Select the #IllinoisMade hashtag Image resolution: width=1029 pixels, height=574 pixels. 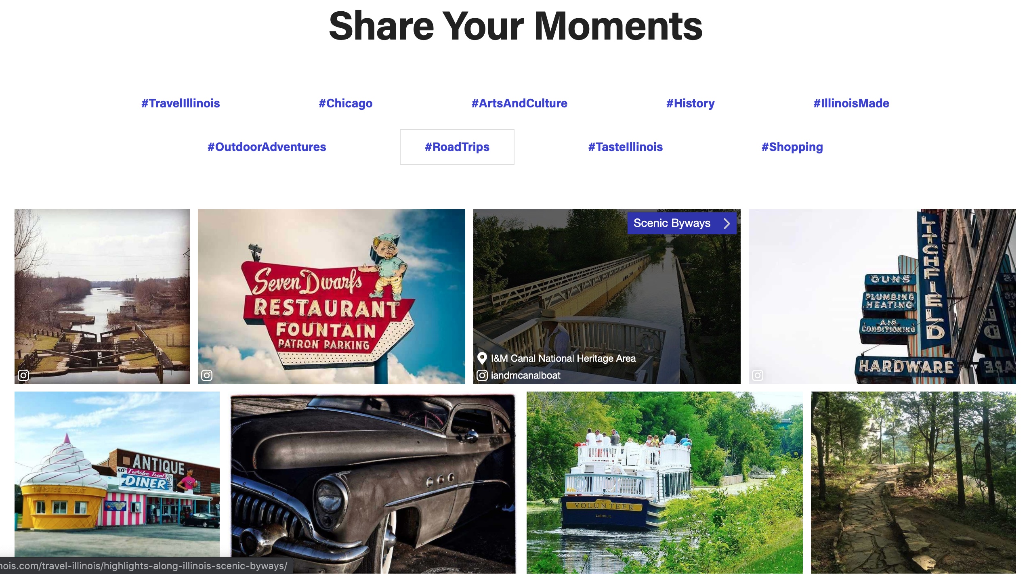[x=851, y=103]
